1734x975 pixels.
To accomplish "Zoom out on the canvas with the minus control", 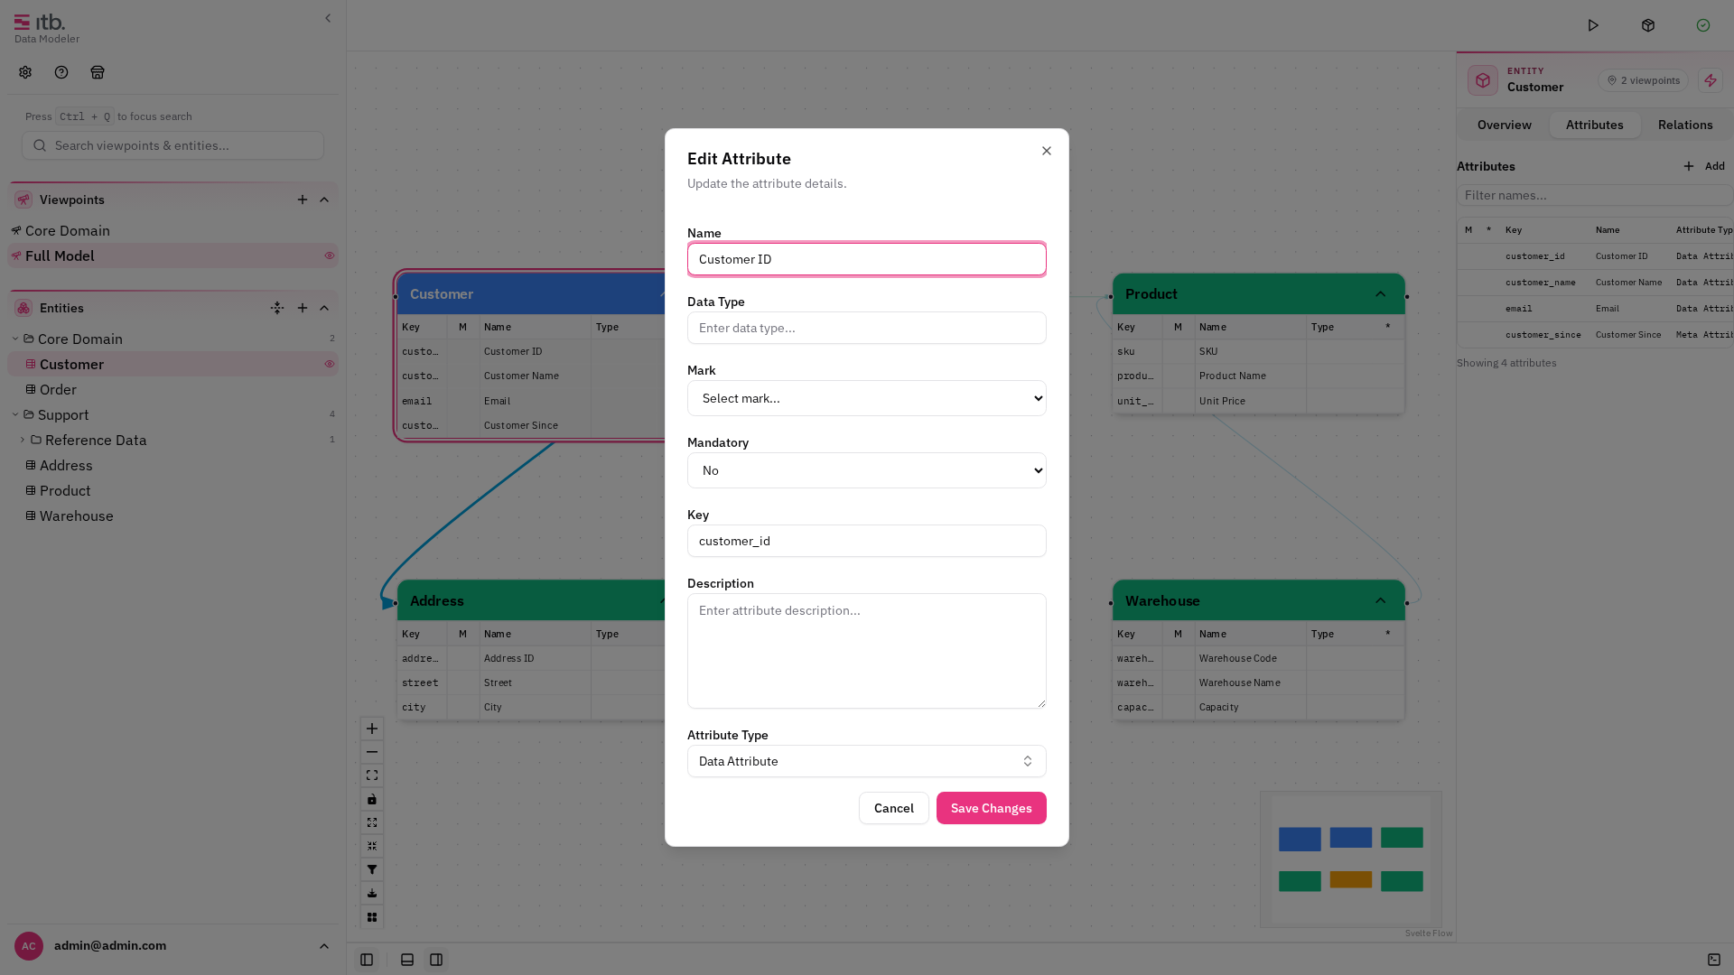I will (372, 752).
